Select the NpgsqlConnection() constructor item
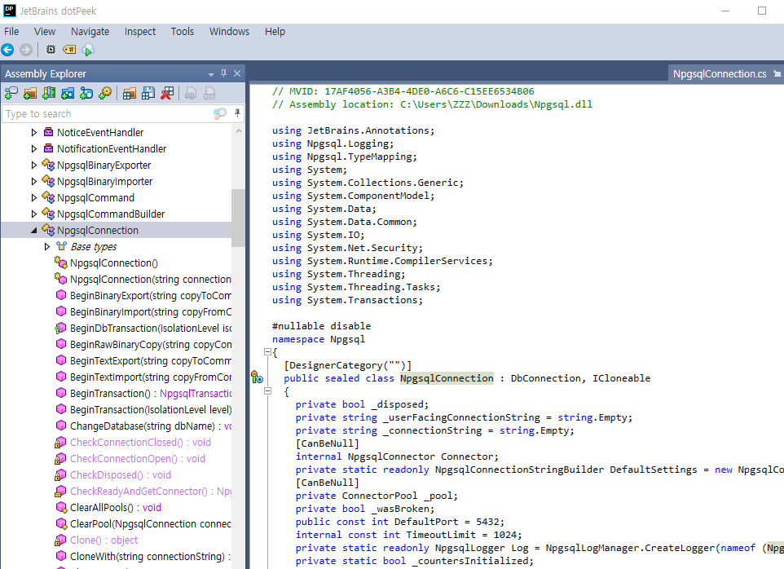 click(x=114, y=263)
